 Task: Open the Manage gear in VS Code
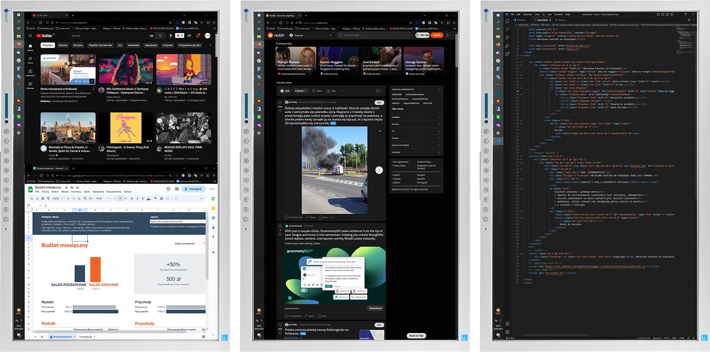point(507,332)
